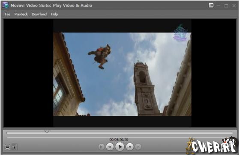Click the seek bar track
The image size is (240, 156).
pos(120,133)
